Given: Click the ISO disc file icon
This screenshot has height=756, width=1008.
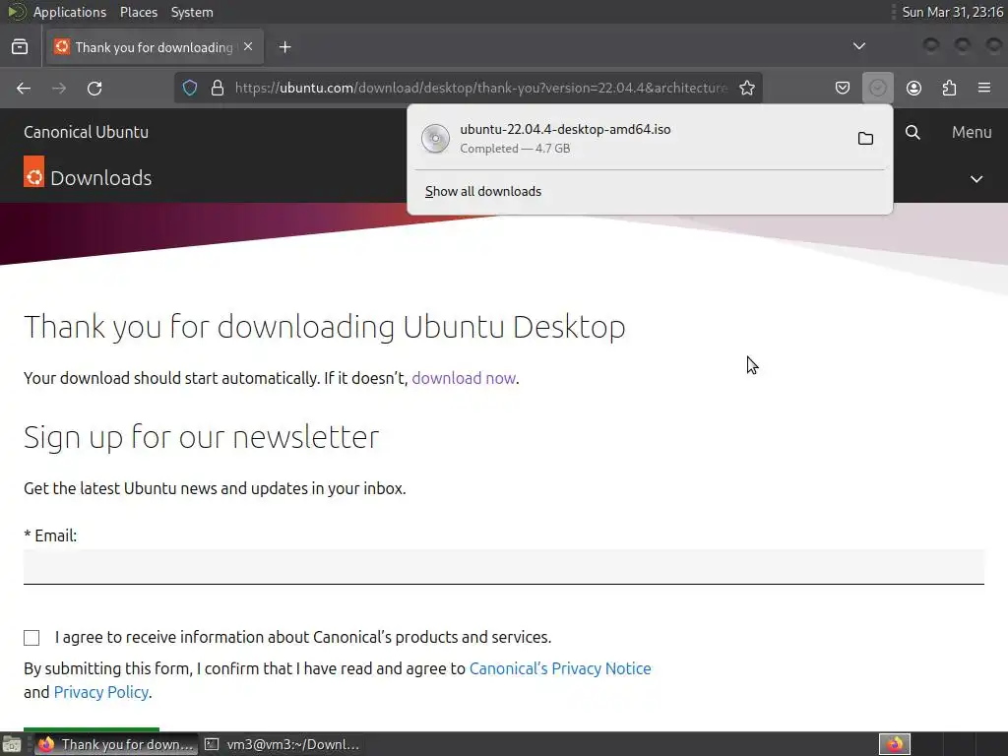Looking at the screenshot, I should point(435,138).
